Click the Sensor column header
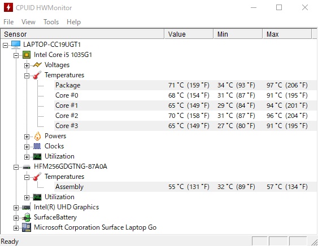This screenshot has height=246, width=318. click(x=82, y=34)
